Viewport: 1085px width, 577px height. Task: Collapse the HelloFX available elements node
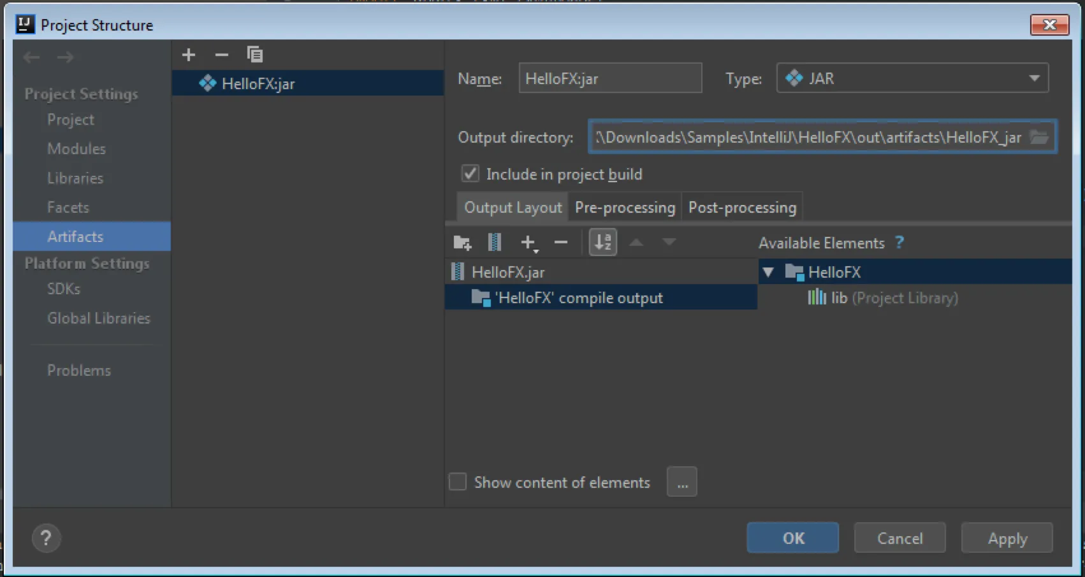coord(768,273)
